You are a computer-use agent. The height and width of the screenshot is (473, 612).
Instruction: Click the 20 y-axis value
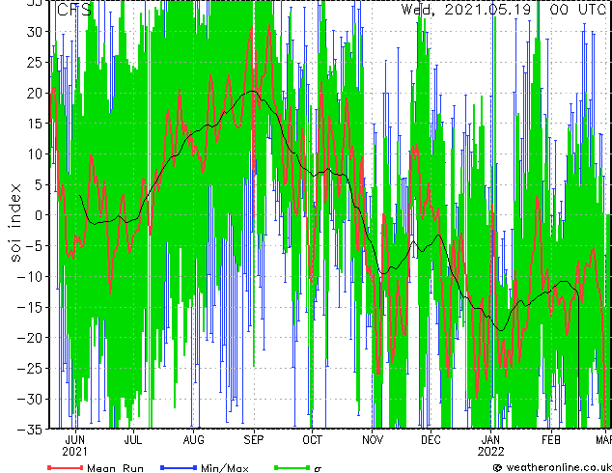pyautogui.click(x=35, y=93)
